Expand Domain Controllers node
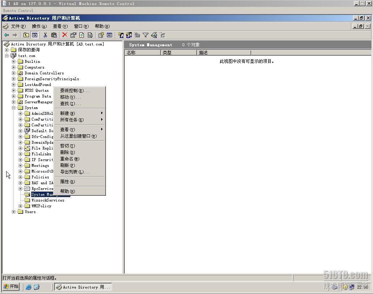Viewport: 373px width, 294px height. click(x=14, y=73)
